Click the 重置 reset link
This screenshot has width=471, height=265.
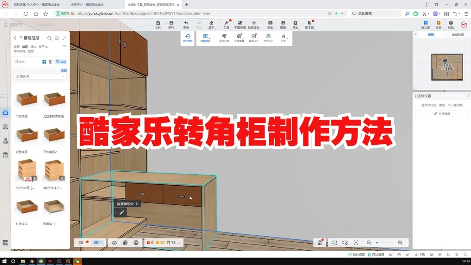point(63,70)
